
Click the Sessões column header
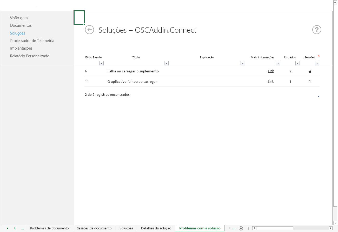pos(310,57)
